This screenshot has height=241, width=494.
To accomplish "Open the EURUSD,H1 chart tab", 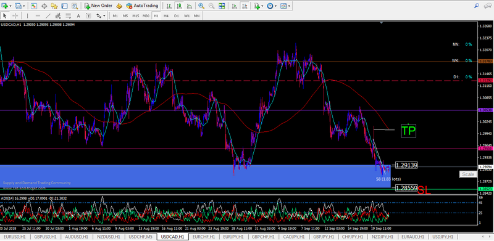I will [x=15, y=237].
